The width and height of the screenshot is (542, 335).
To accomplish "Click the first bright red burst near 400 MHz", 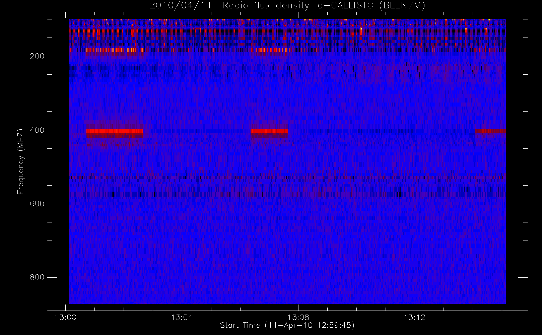I will point(115,132).
